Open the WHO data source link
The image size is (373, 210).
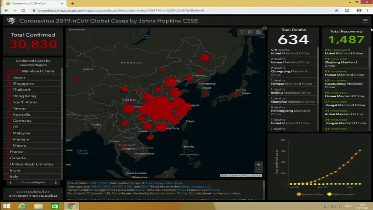pos(96,186)
